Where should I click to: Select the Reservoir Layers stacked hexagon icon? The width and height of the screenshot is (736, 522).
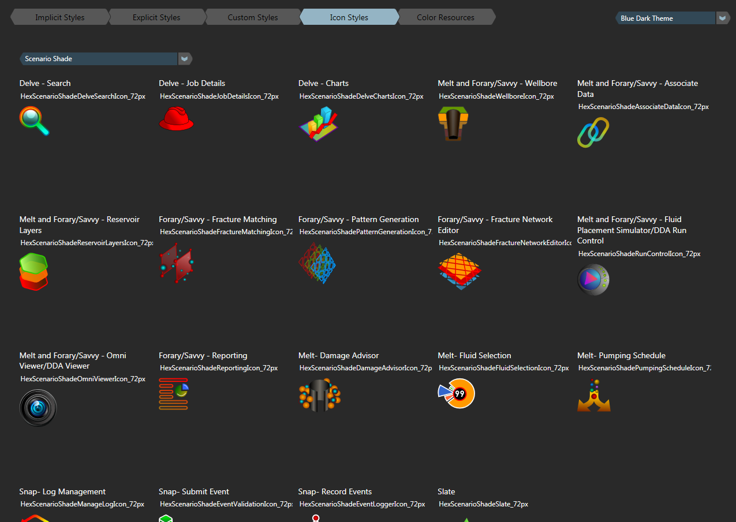34,272
